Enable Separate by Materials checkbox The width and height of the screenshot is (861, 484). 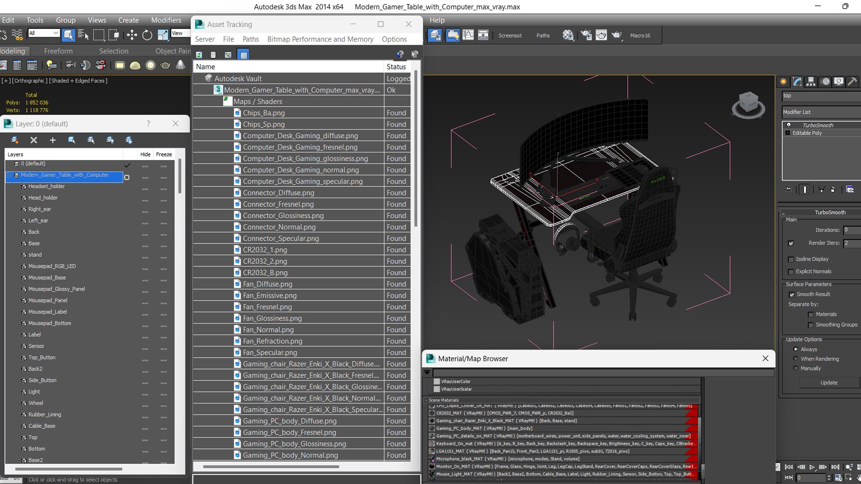tap(810, 315)
